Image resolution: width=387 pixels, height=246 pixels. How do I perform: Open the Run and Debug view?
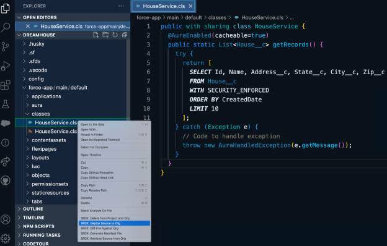coord(6,66)
